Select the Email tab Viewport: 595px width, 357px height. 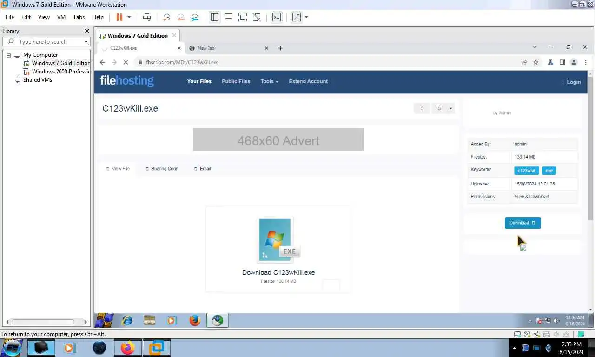coord(203,169)
